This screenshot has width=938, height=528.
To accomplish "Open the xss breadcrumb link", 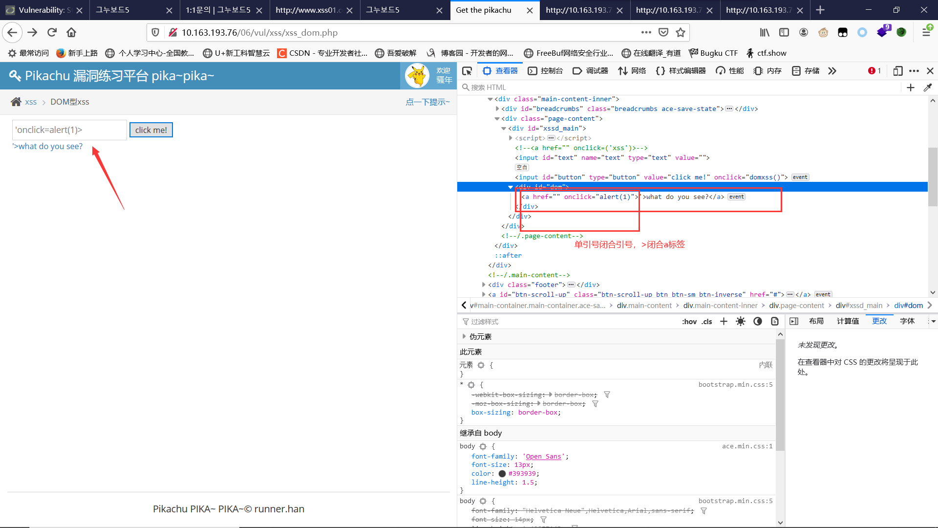I will [x=31, y=102].
